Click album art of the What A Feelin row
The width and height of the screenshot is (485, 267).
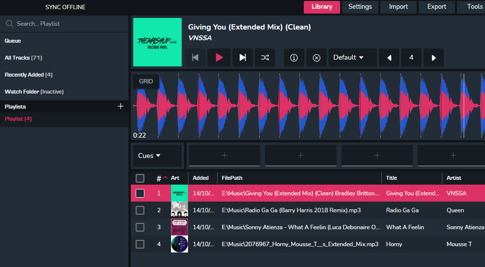point(179,227)
